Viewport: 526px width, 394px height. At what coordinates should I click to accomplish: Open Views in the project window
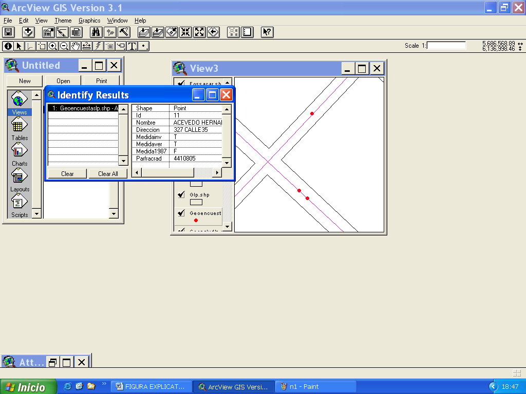(20, 103)
